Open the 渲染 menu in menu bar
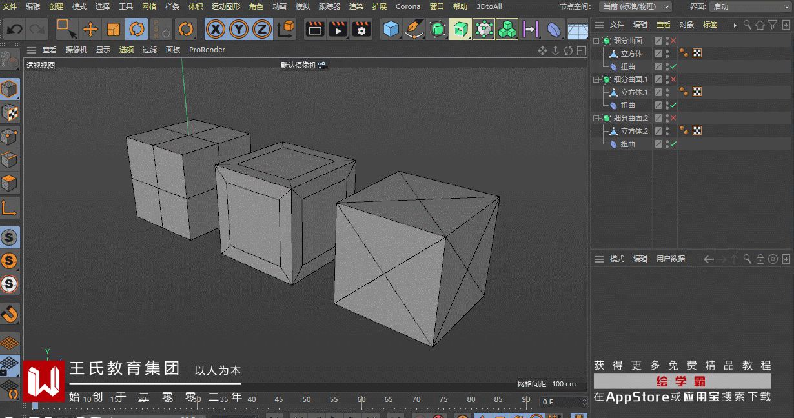The image size is (794, 418). (x=356, y=6)
